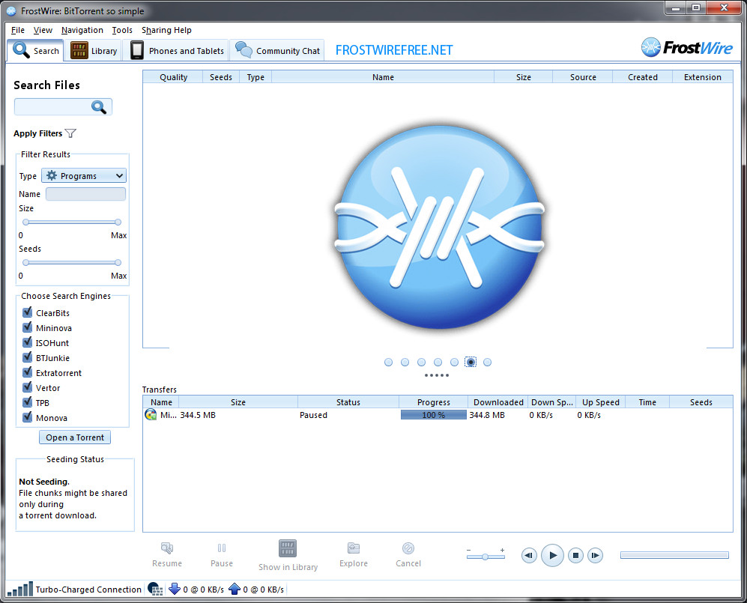Screen dimensions: 747x603
Task: Click the transfer file icon for Mi... row
Action: [151, 415]
